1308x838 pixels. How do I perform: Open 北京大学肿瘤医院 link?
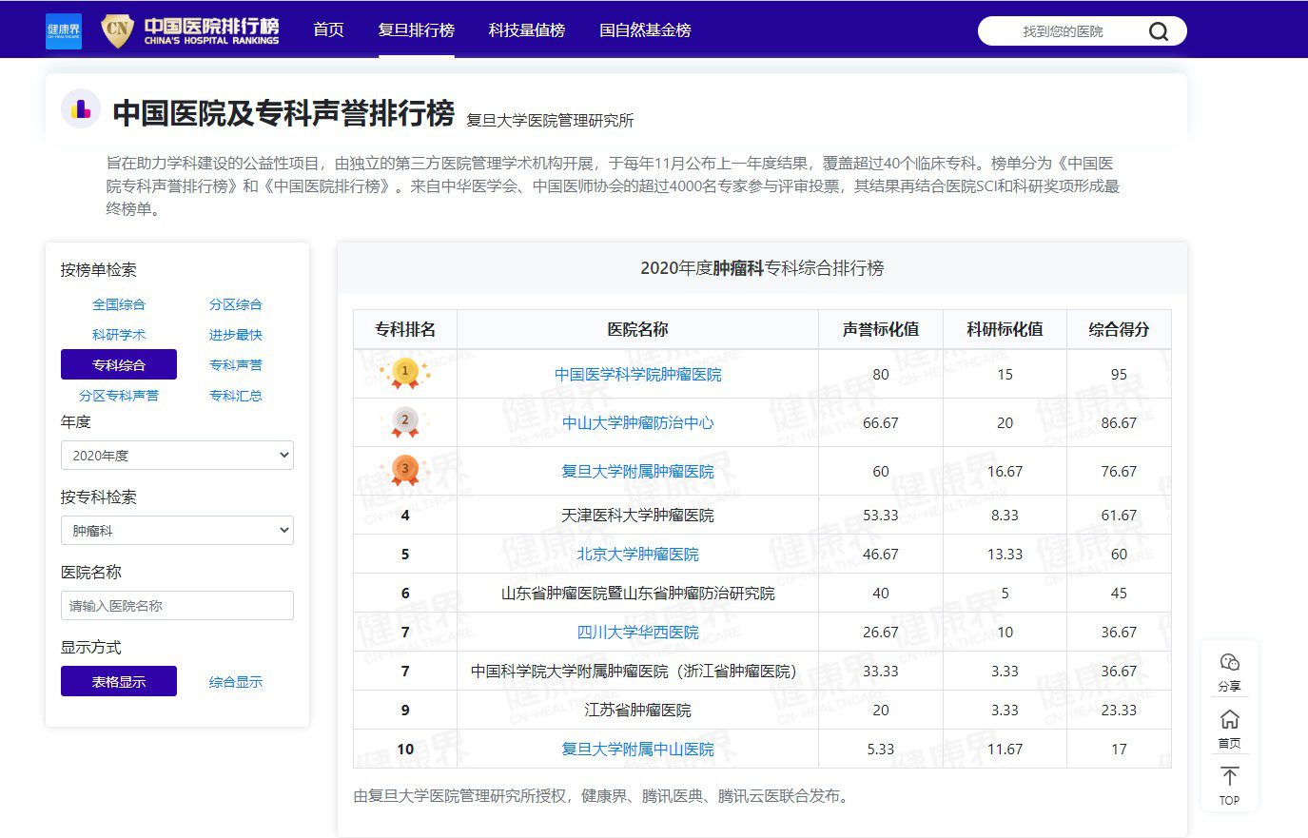click(638, 555)
